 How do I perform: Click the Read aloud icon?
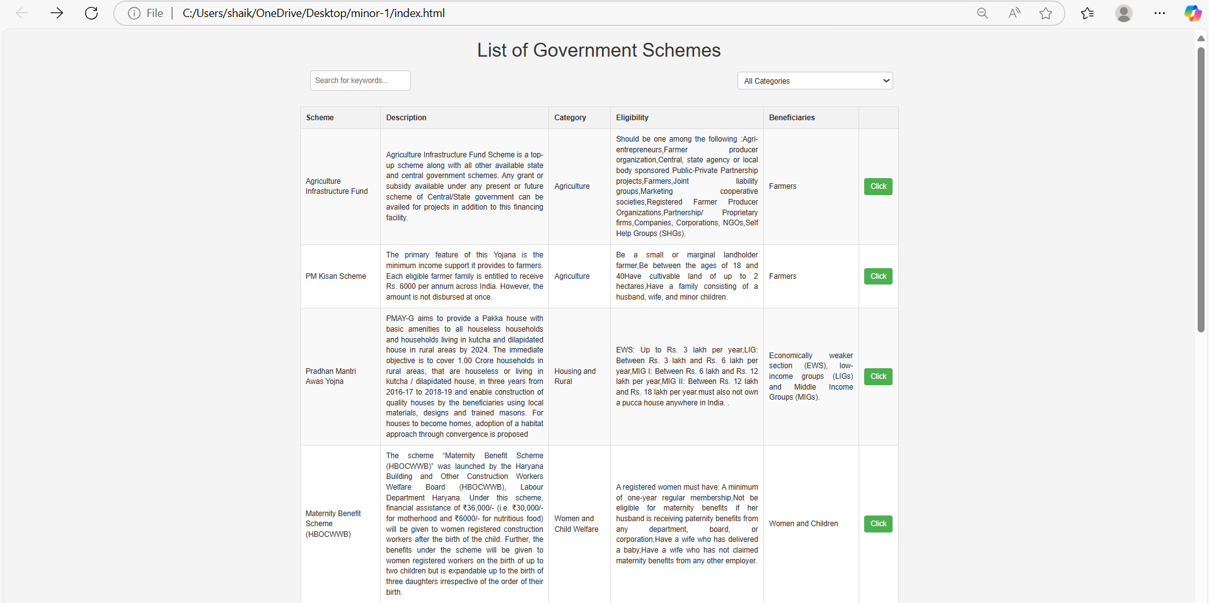coord(1014,13)
